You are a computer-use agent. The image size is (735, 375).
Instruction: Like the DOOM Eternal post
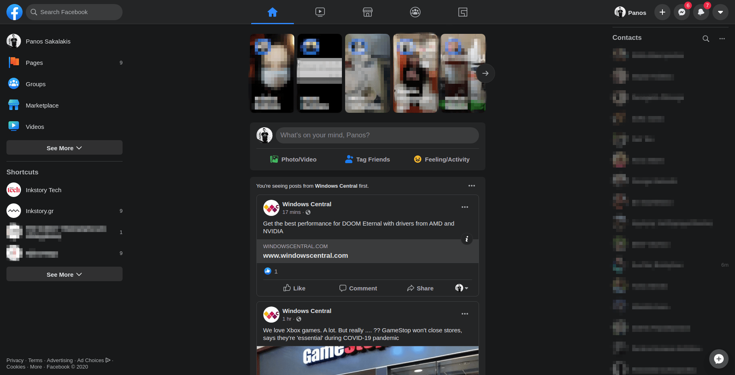[294, 288]
